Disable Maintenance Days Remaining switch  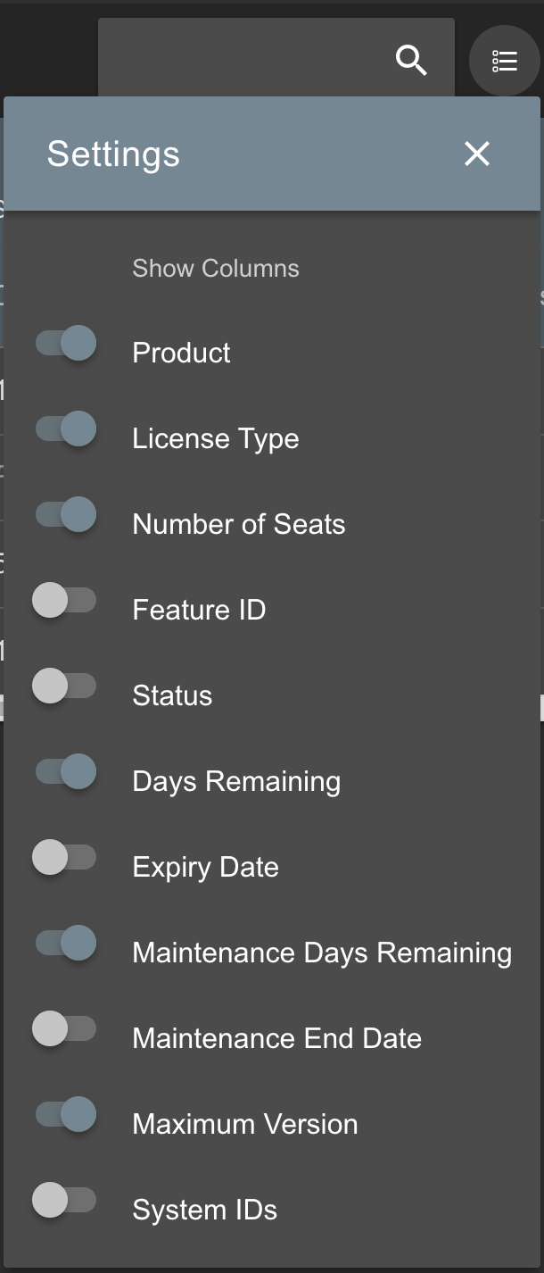coord(66,944)
